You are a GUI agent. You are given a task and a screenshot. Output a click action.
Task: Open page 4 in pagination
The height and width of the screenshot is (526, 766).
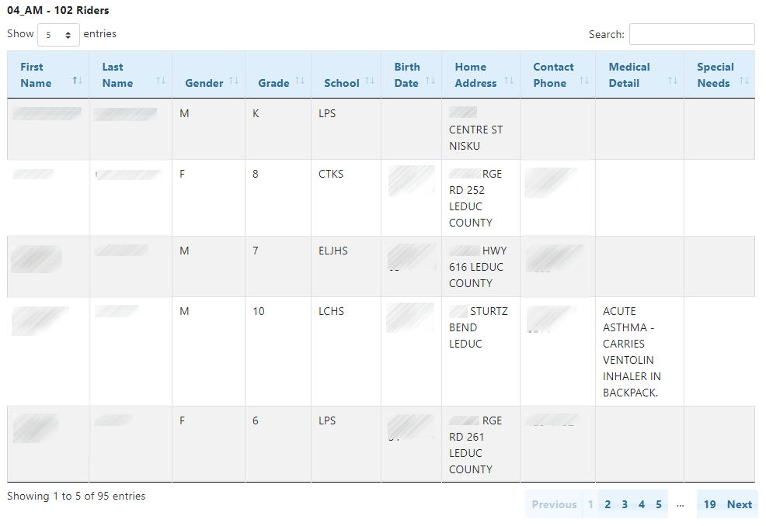click(642, 504)
